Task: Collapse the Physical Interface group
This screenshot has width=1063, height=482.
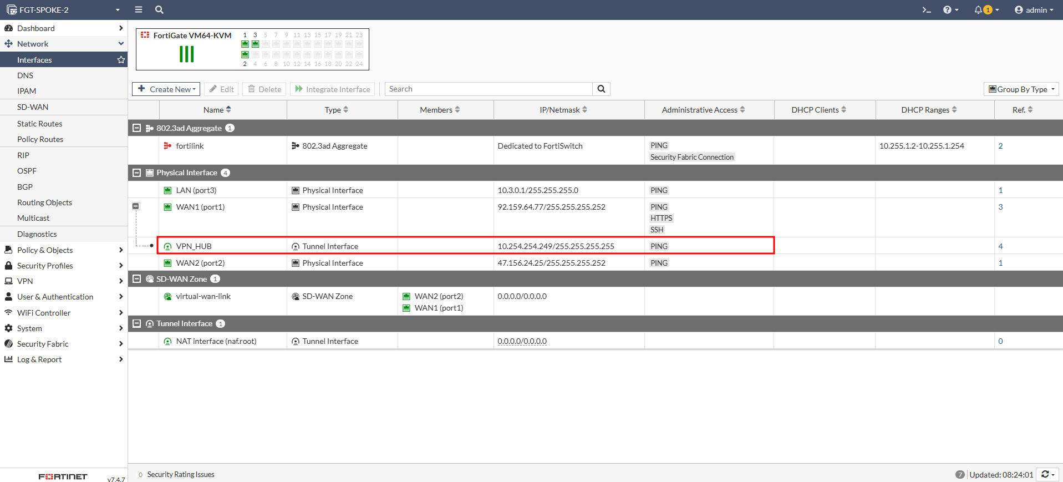Action: click(x=136, y=172)
